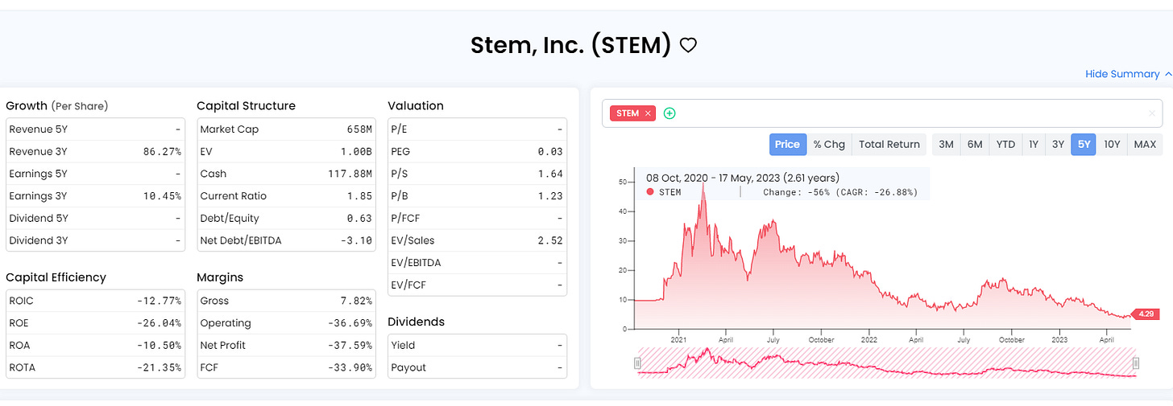Grab the right handle of the chart range navigator
Viewport: 1173px width, 406px height.
point(1136,363)
